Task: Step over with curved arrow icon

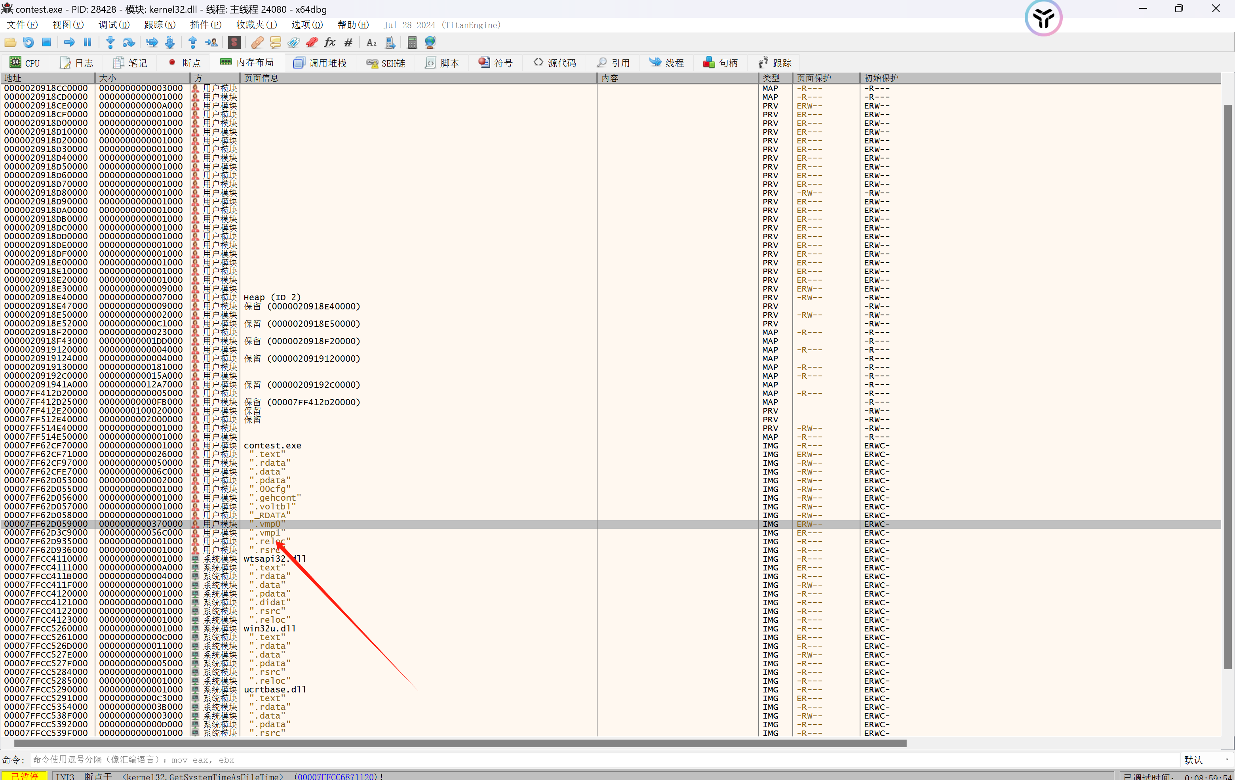Action: point(129,43)
